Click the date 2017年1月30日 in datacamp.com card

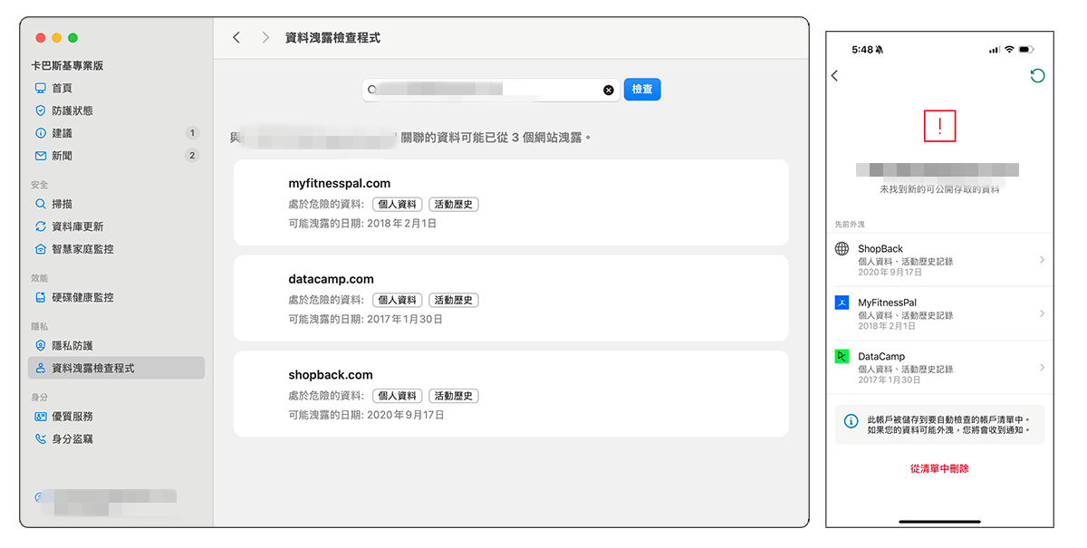pos(405,319)
